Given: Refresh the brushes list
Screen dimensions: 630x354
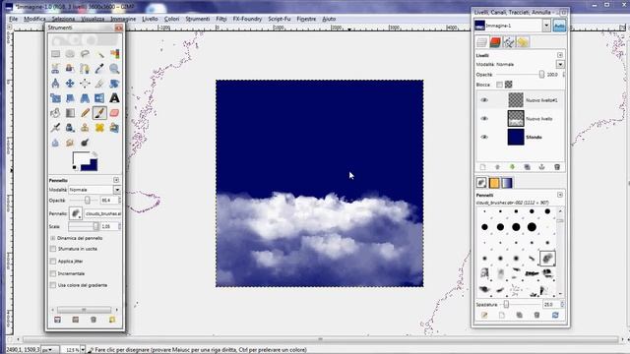Looking at the screenshot, I should point(555,315).
